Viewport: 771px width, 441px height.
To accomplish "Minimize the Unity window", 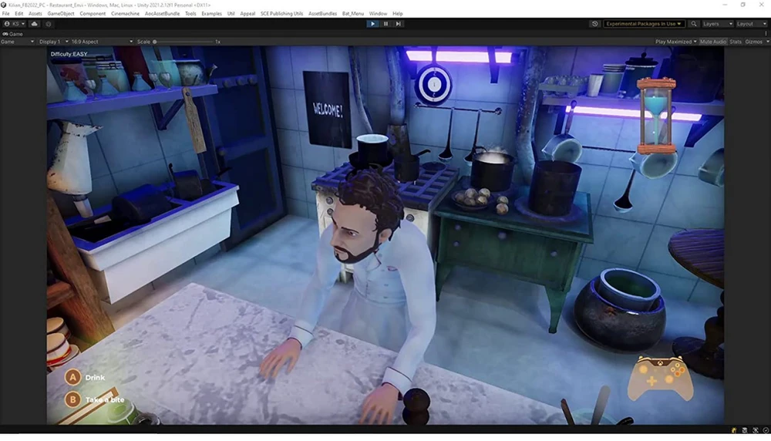I will pos(725,5).
